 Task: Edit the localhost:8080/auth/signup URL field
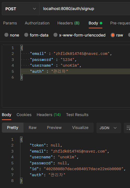85,9
